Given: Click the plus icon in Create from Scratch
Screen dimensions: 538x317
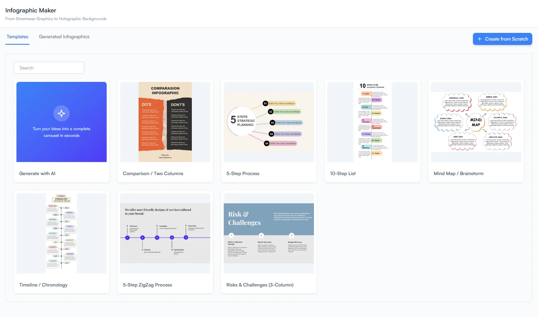Looking at the screenshot, I should tap(480, 39).
